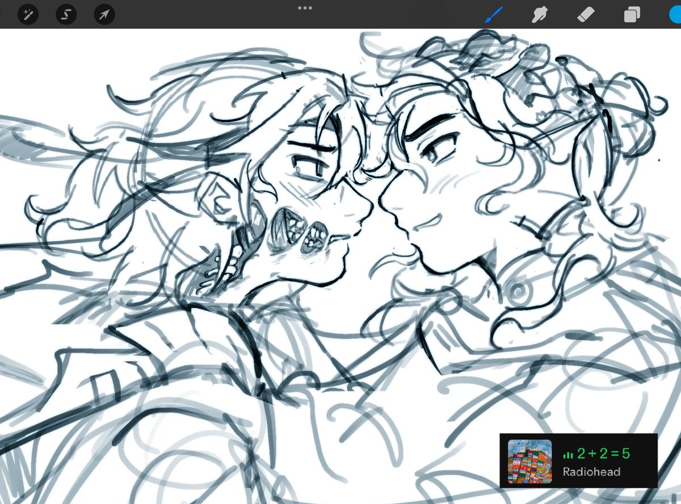Screen dimensions: 681x504
Task: Open the Adjustments magic wand menu
Action: (27, 15)
